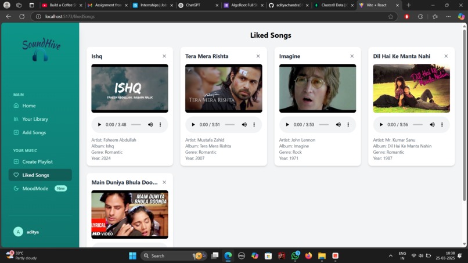468x263 pixels.
Task: Close the Vite + React tab
Action: click(x=397, y=5)
